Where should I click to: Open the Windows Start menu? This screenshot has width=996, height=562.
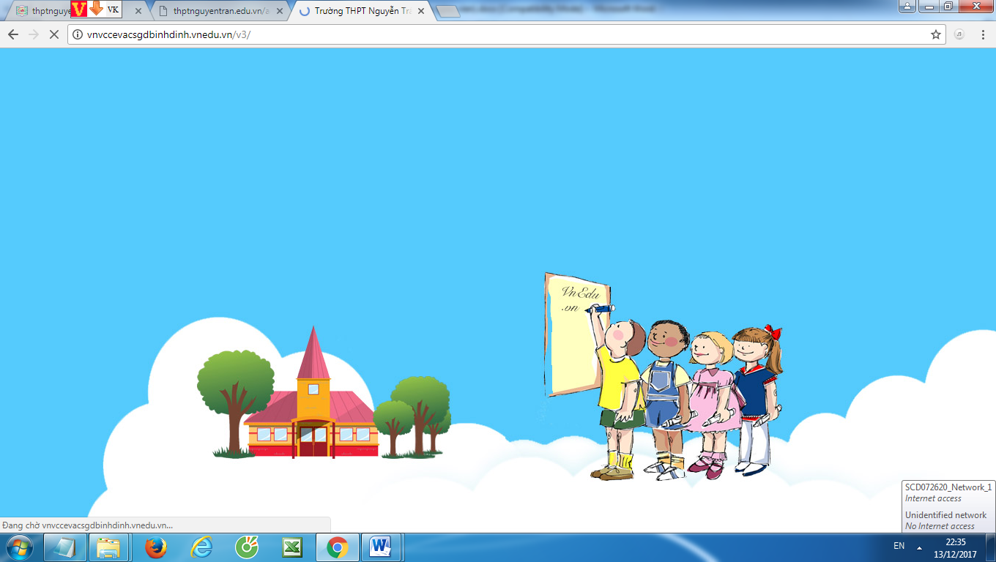click(x=18, y=547)
